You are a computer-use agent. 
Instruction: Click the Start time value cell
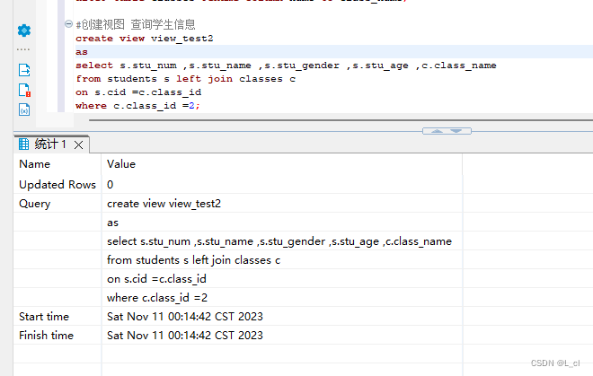[282, 316]
